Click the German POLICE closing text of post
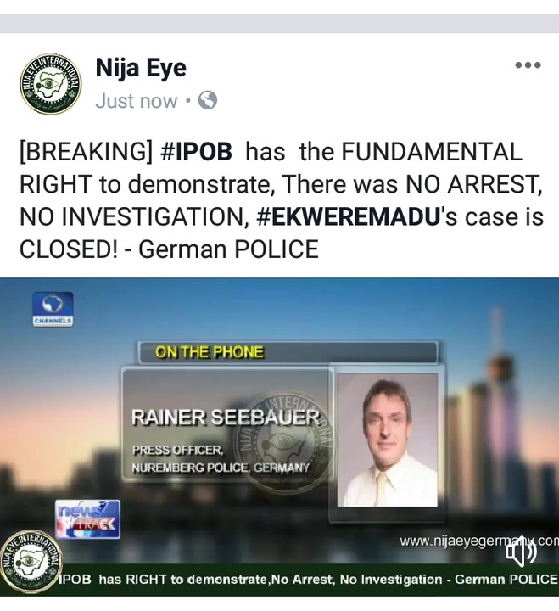This screenshot has width=559, height=611. coord(229,249)
